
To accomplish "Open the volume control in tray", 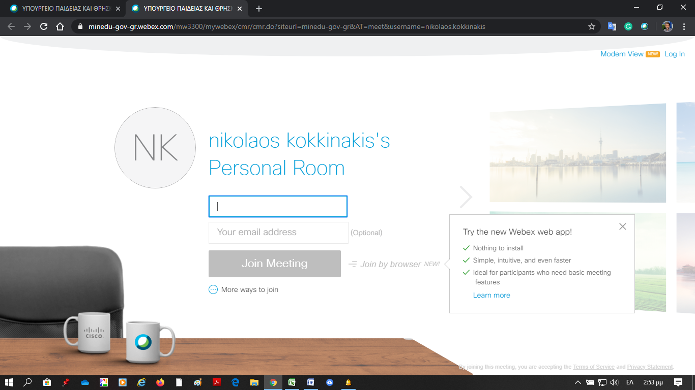I will pos(614,382).
